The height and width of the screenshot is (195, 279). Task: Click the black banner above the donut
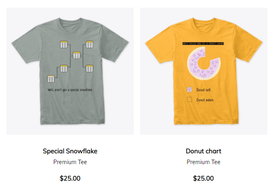pyautogui.click(x=203, y=43)
